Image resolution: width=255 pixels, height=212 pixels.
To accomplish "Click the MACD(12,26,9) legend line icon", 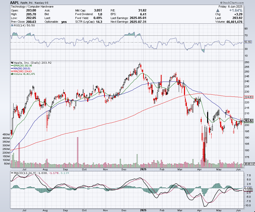I will click(x=12, y=173).
